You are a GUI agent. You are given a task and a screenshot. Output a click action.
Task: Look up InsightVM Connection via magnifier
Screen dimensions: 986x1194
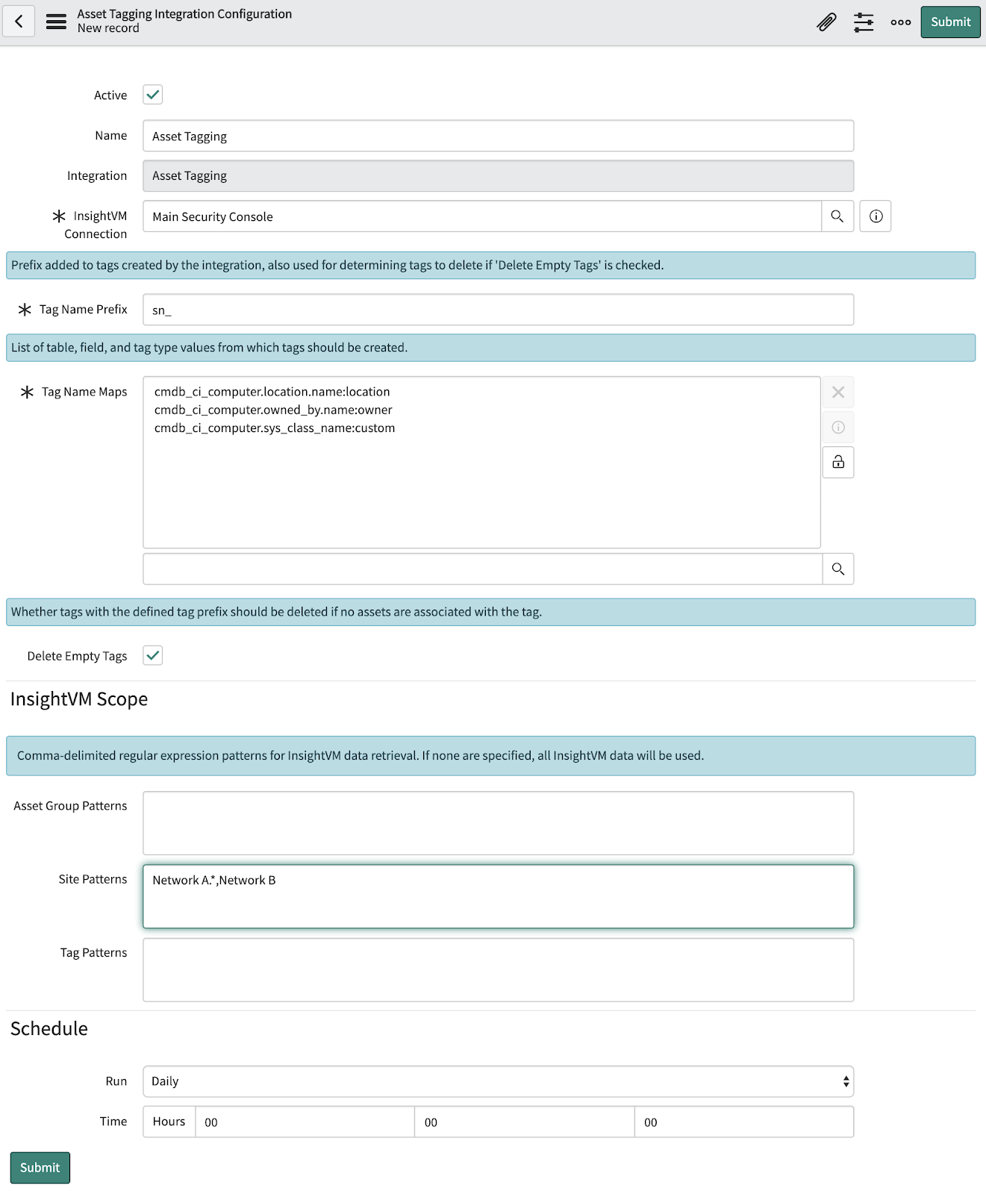837,216
